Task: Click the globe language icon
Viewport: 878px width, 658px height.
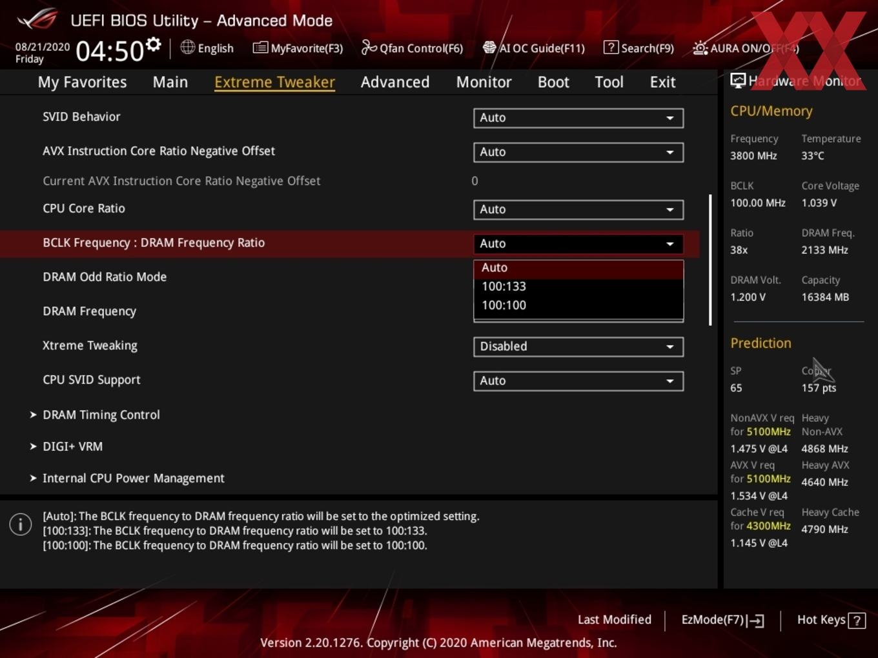Action: (187, 47)
